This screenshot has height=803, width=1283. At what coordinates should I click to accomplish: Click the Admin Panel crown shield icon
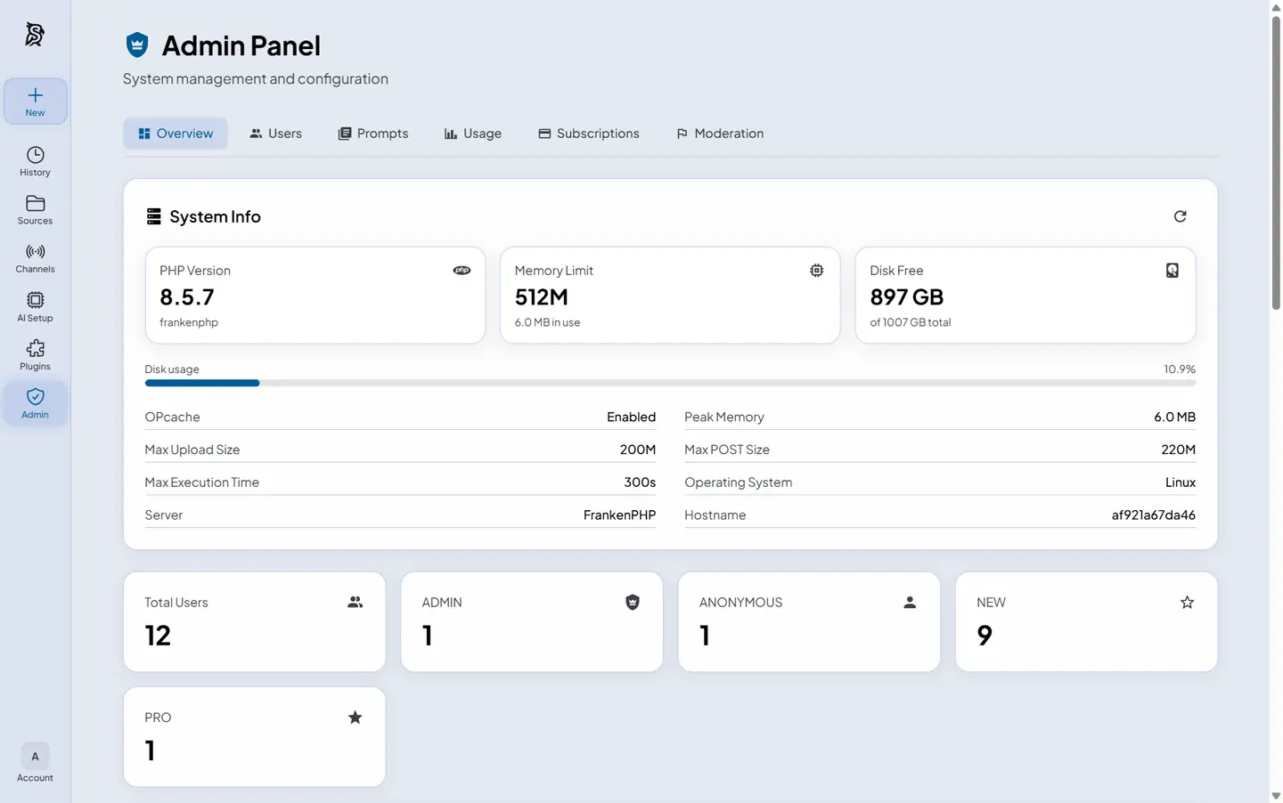click(x=137, y=45)
